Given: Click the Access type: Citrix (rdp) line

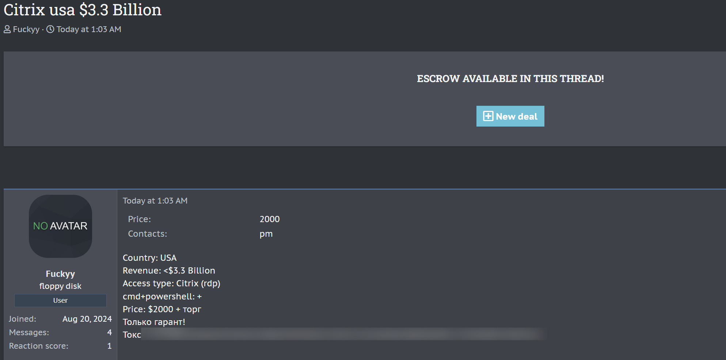Looking at the screenshot, I should (x=171, y=283).
